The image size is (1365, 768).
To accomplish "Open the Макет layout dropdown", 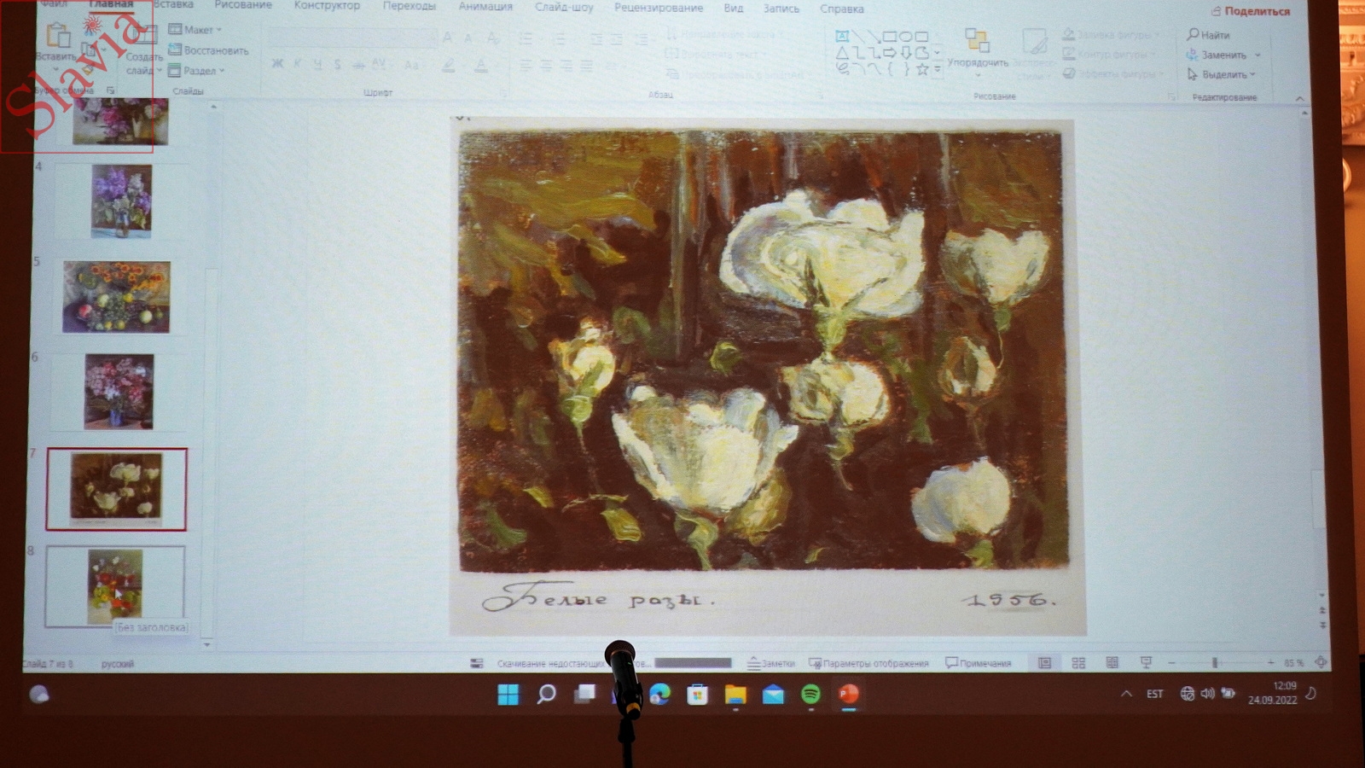I will point(195,30).
